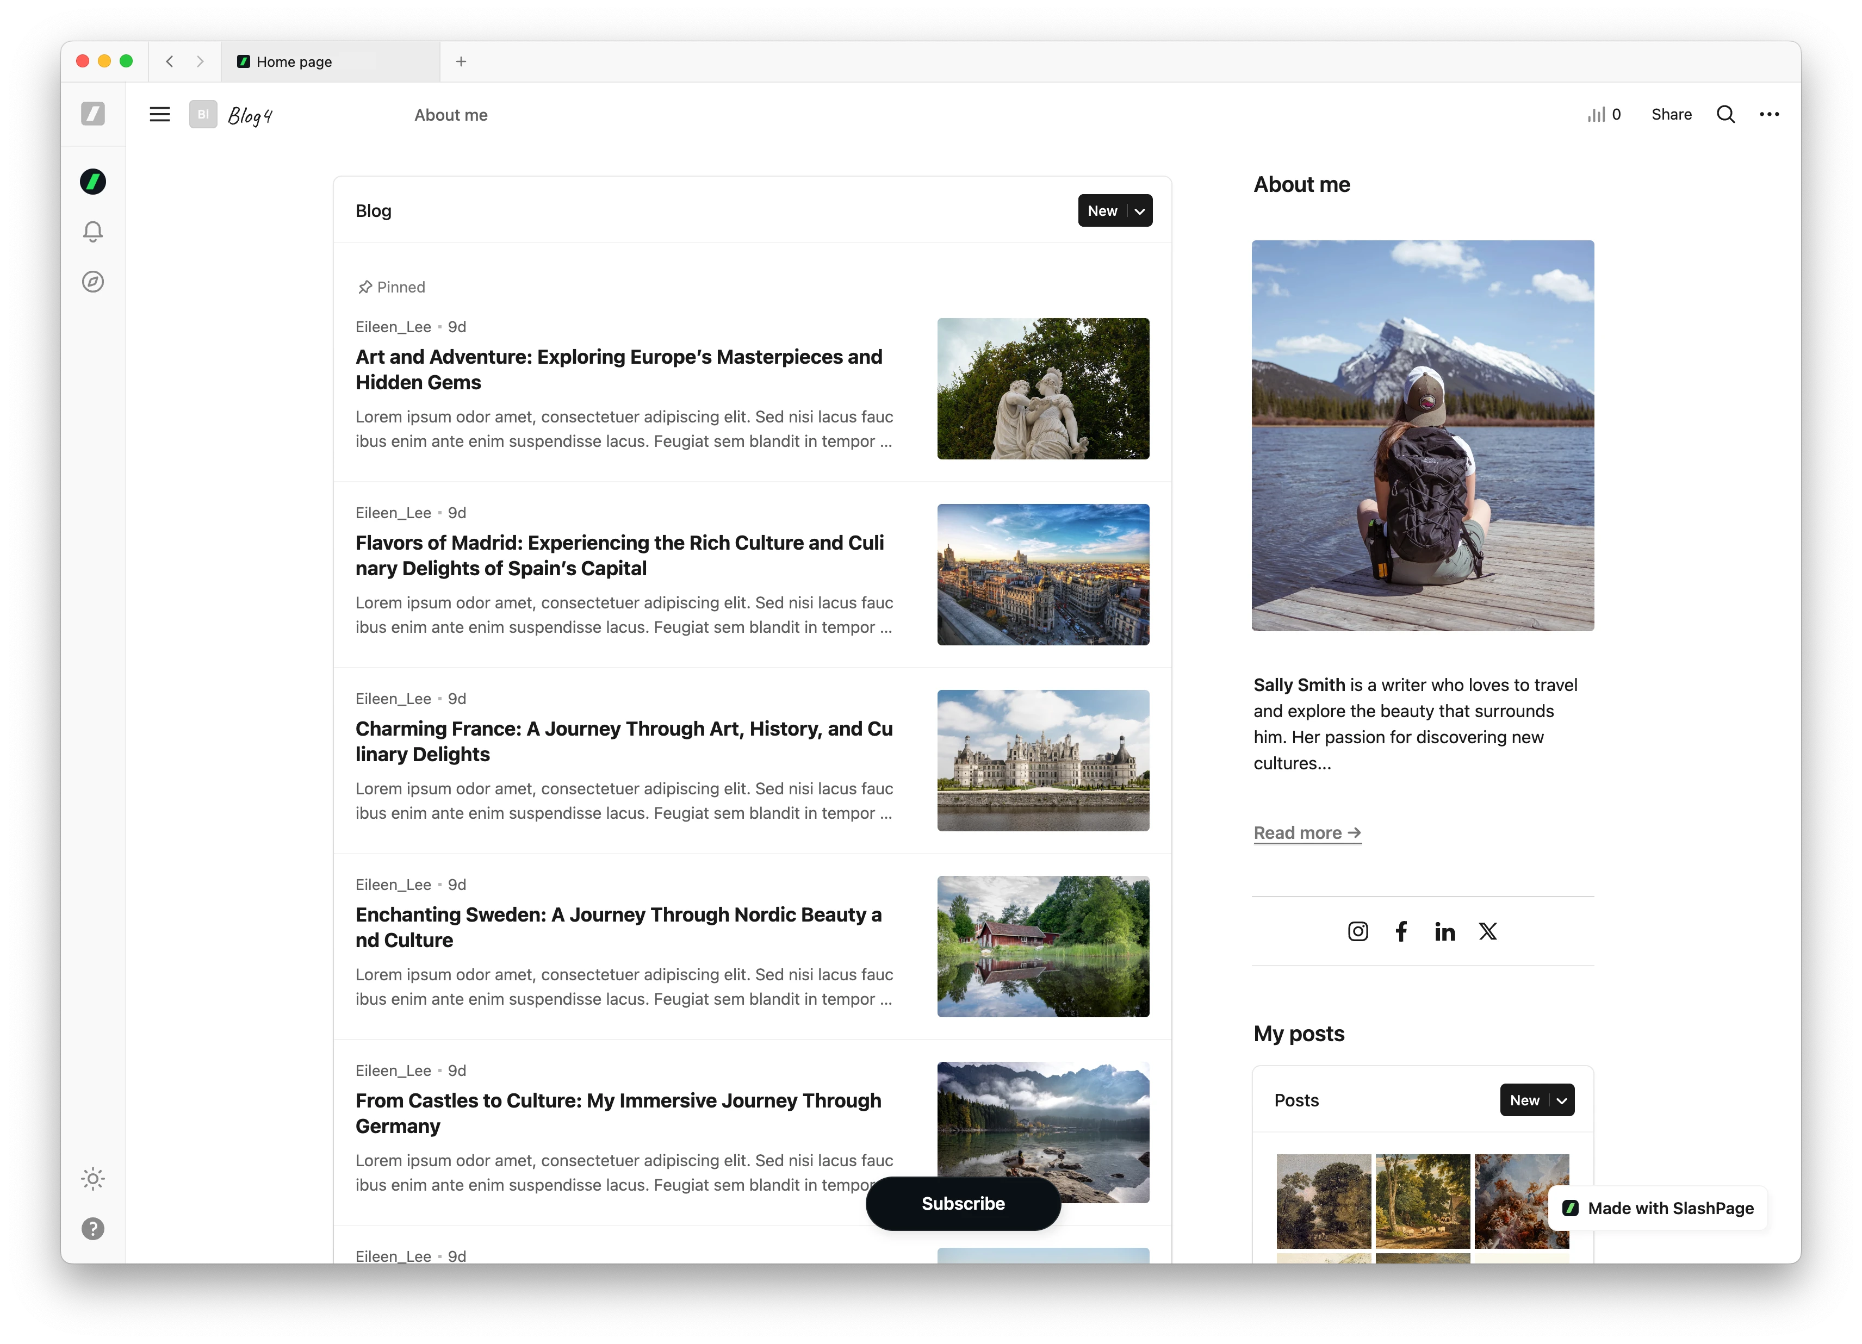
Task: Select the Home page tab
Action: point(330,61)
